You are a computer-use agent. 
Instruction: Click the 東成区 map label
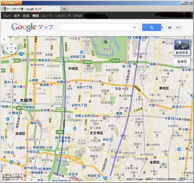pyautogui.click(x=164, y=88)
